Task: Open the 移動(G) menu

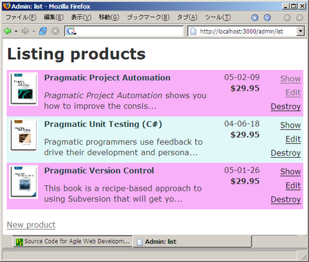Action: tap(109, 17)
